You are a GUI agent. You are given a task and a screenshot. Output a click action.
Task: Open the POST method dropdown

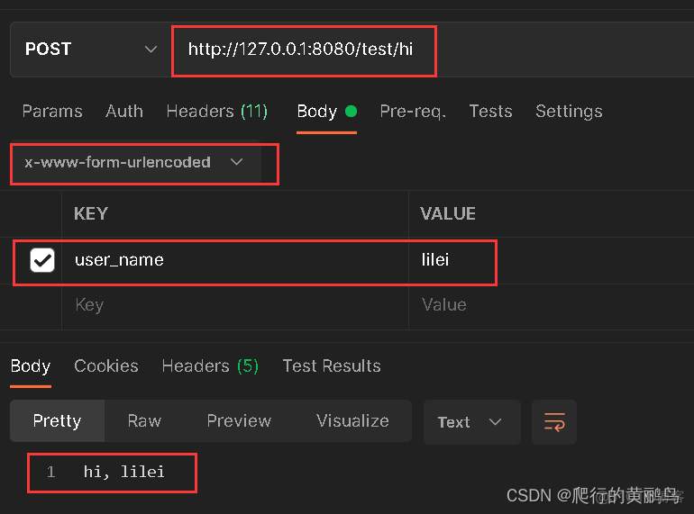coord(90,50)
